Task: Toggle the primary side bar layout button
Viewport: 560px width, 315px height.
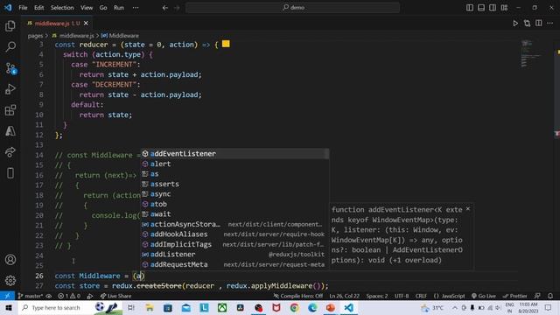Action: tap(470, 8)
